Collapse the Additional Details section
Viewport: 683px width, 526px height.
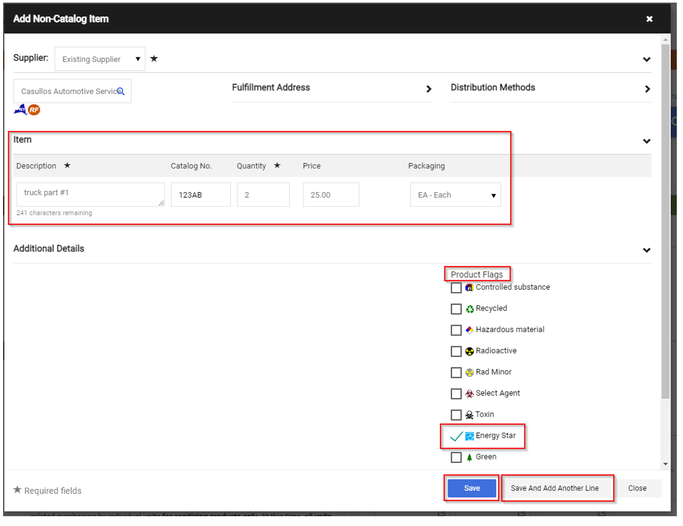coord(646,250)
